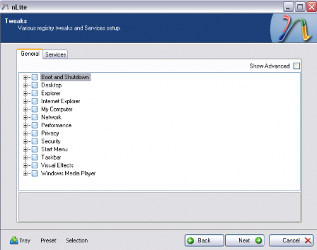
Task: Select the Internet Explorer label
Action: click(60, 101)
